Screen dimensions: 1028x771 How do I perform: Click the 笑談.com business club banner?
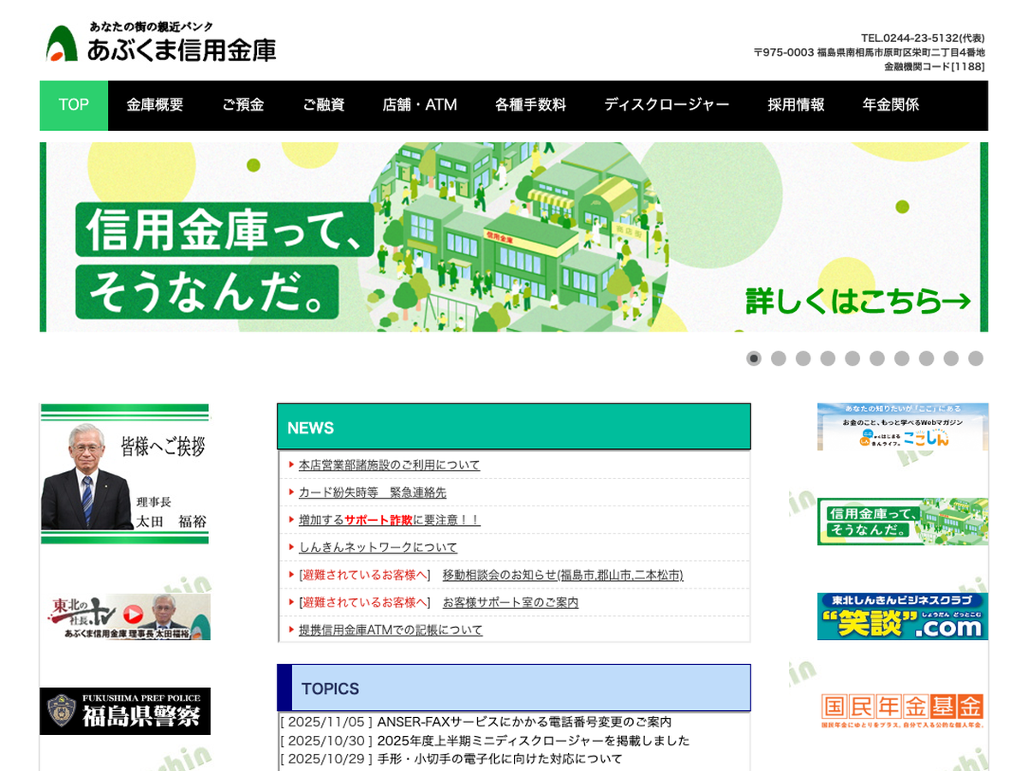click(x=902, y=616)
